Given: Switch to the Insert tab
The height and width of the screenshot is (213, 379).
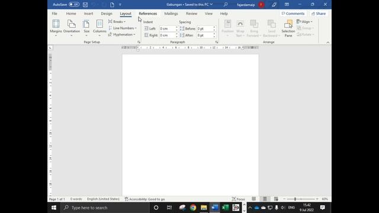Looking at the screenshot, I should tap(88, 14).
